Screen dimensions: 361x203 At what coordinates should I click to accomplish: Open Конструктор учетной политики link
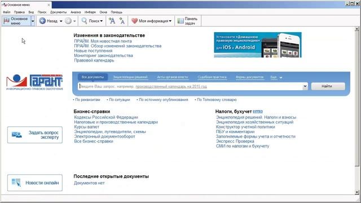click(x=245, y=127)
